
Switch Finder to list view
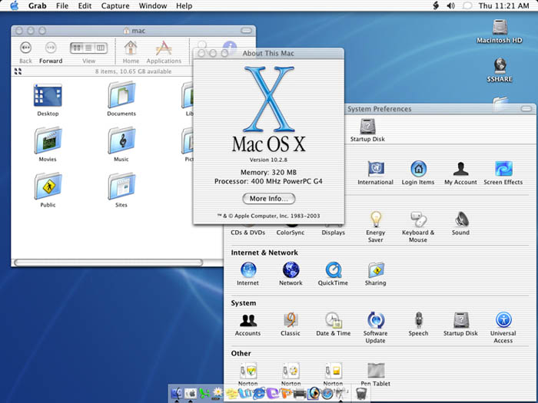click(x=88, y=48)
